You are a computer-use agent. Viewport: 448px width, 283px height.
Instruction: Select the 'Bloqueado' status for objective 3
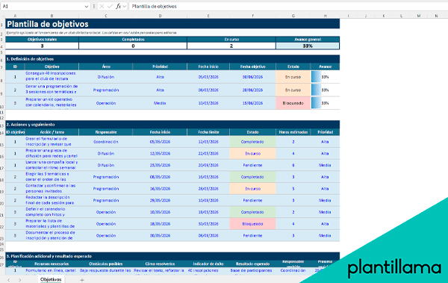coord(293,103)
